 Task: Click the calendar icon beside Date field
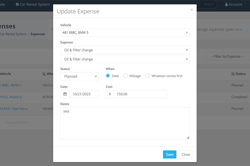[65, 94]
